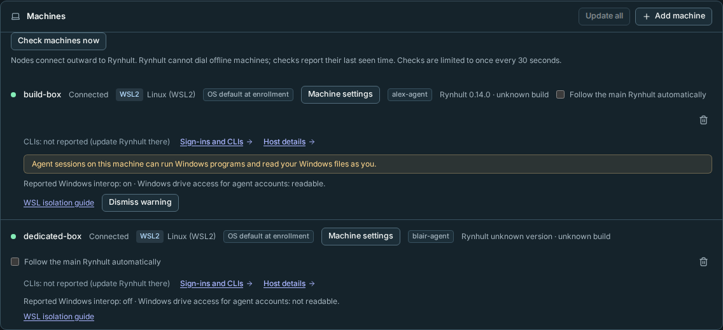
Task: Enable auto-follow main Rynhult for dedicated-box
Action: 15,262
